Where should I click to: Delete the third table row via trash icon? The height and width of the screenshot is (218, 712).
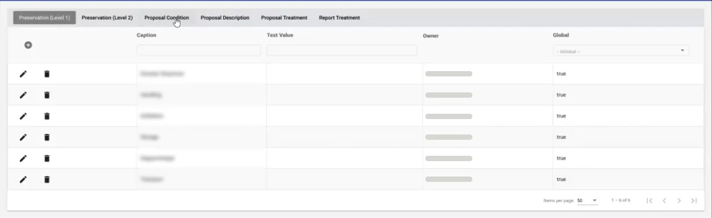pos(47,116)
